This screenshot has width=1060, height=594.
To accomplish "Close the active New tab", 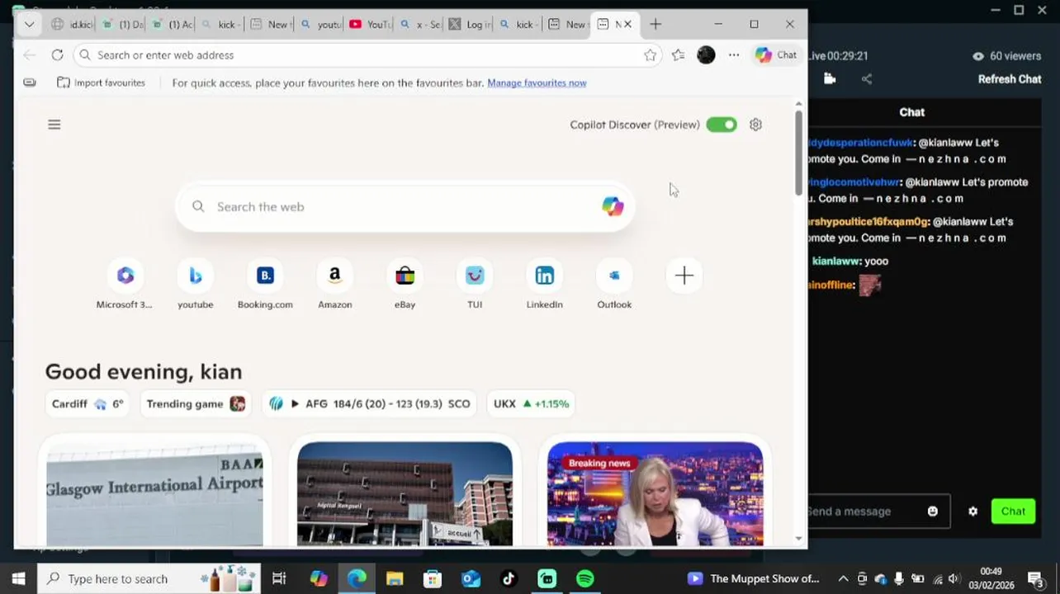I will (x=627, y=25).
